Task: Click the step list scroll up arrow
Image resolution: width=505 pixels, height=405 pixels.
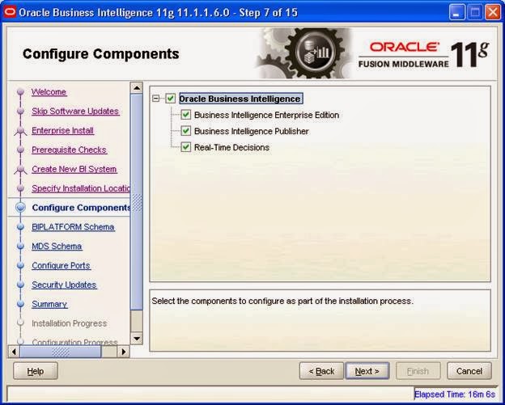Action: coord(137,88)
